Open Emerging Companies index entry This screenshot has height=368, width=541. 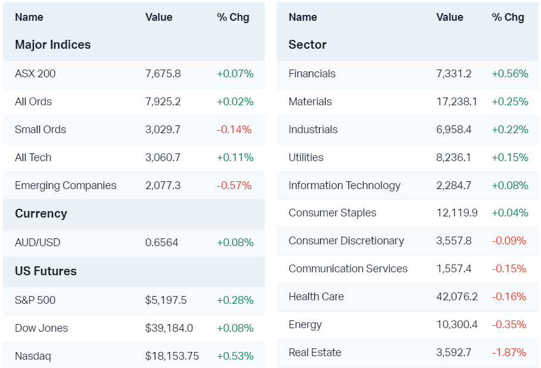(x=65, y=185)
